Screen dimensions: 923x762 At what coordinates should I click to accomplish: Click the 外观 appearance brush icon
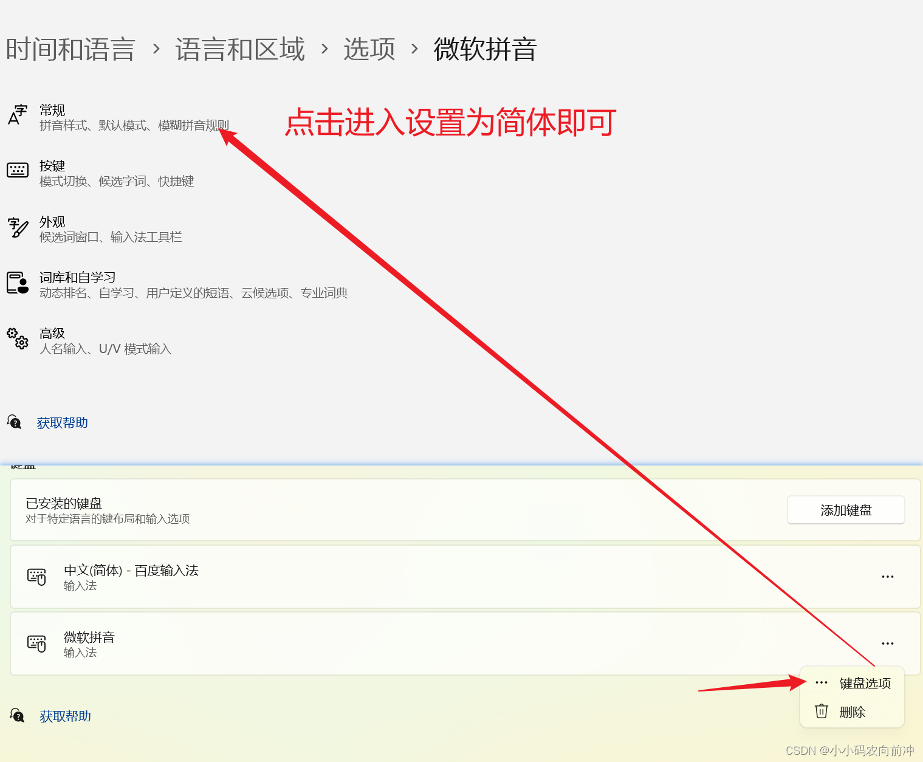point(17,228)
